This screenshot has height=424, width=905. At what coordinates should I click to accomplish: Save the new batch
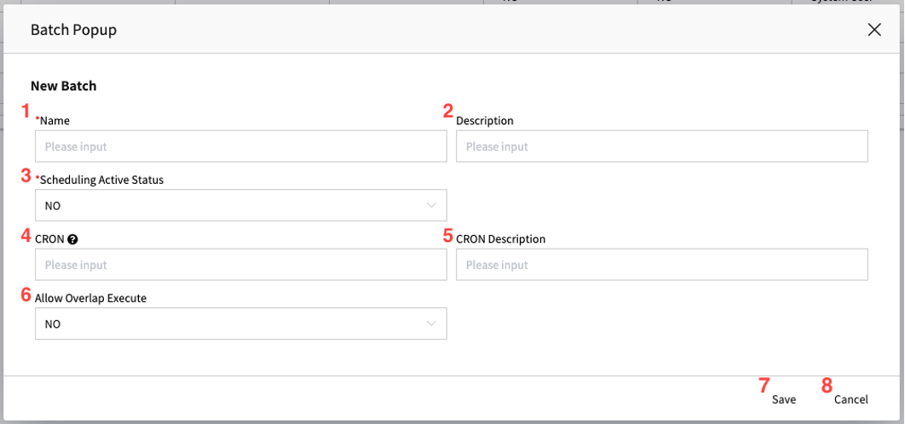[784, 399]
